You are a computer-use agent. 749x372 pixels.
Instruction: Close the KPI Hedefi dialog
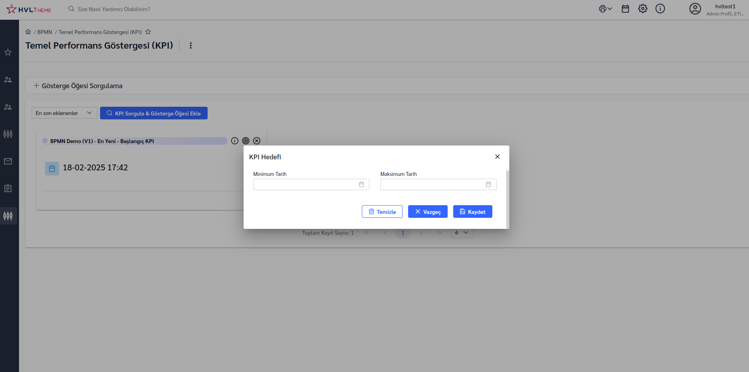(x=497, y=157)
